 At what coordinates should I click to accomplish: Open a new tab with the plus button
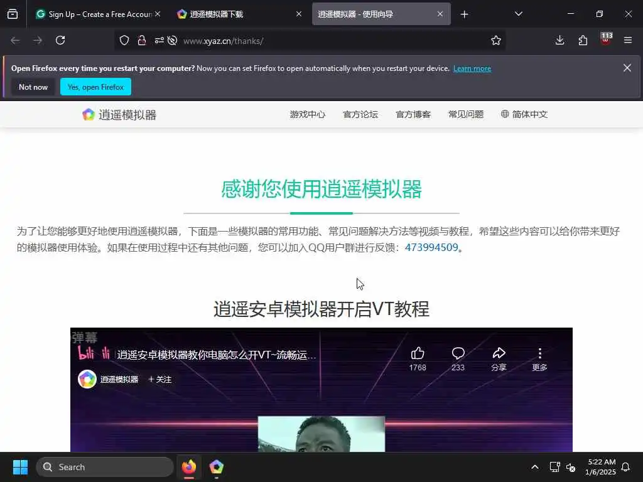tap(464, 14)
